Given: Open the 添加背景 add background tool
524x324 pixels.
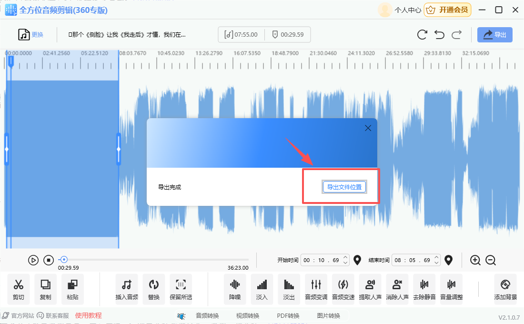Looking at the screenshot, I should click(x=505, y=289).
